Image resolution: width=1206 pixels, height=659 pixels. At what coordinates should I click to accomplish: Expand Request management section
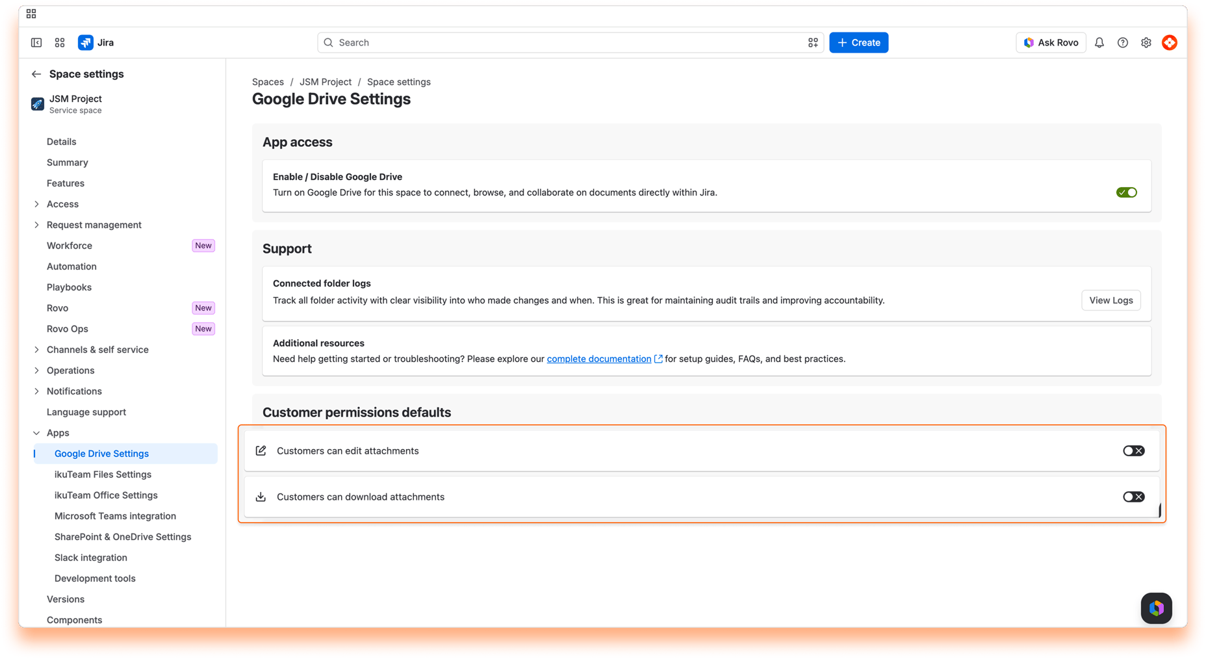point(37,225)
